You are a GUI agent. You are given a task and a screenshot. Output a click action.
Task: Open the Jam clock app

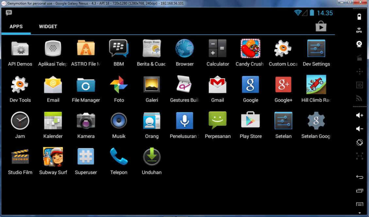(x=20, y=121)
